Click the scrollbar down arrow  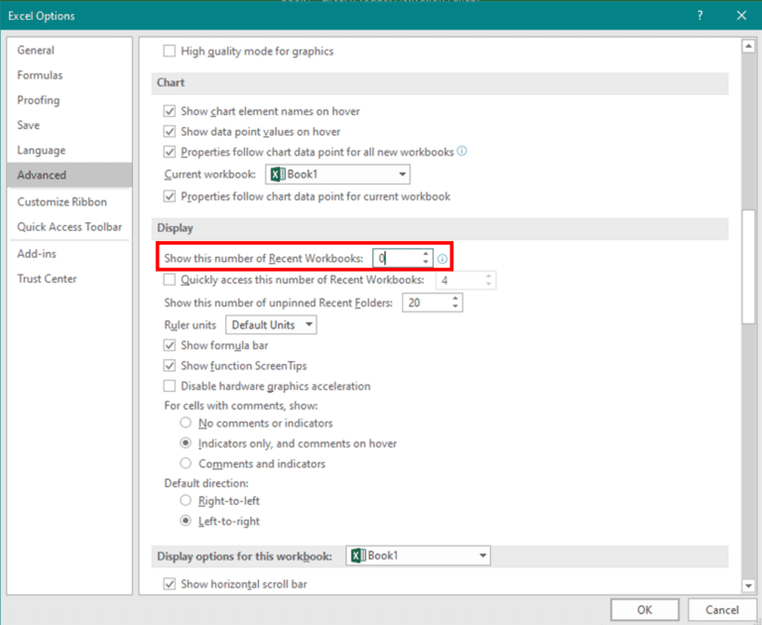click(x=748, y=586)
